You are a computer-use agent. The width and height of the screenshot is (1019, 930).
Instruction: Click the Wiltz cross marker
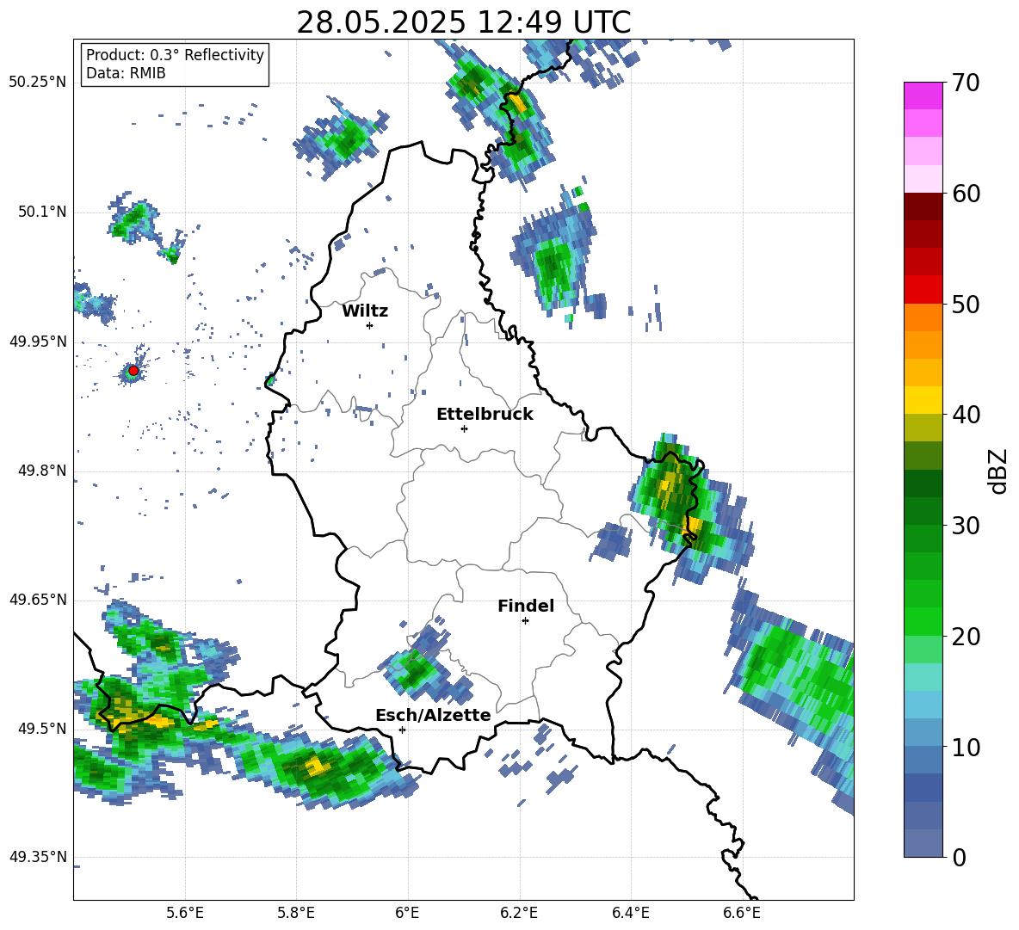(370, 325)
